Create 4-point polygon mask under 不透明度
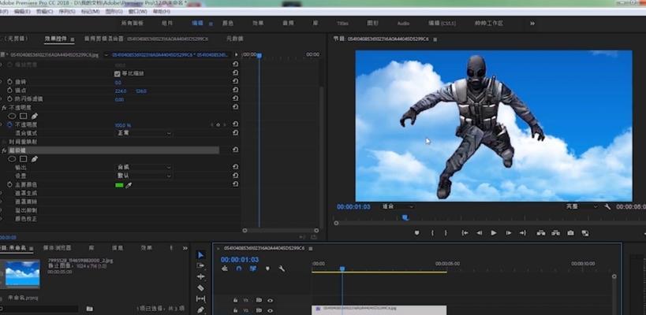The width and height of the screenshot is (646, 315). pos(24,117)
